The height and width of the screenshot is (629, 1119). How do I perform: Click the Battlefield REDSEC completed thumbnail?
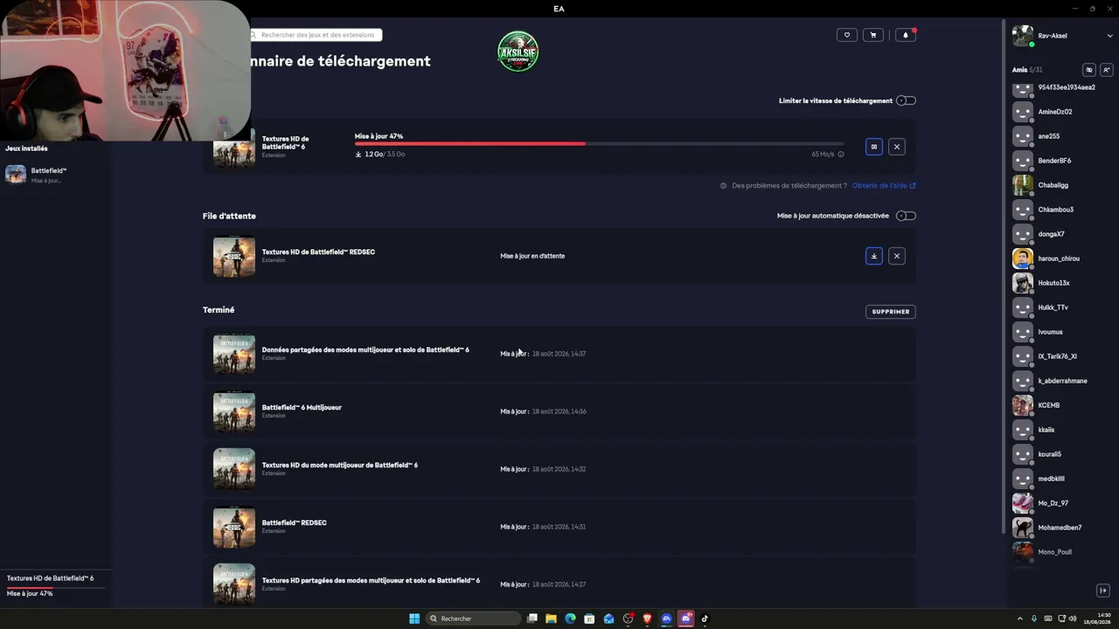click(234, 527)
